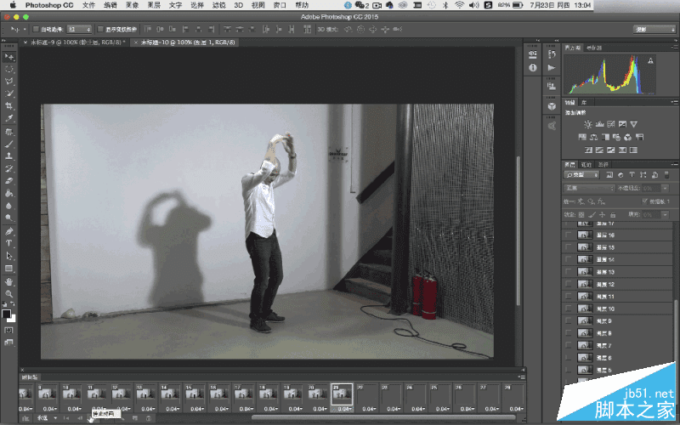Image resolution: width=680 pixels, height=425 pixels.
Task: Toggle the Propagate Frame 1 checkbox
Action: click(645, 201)
